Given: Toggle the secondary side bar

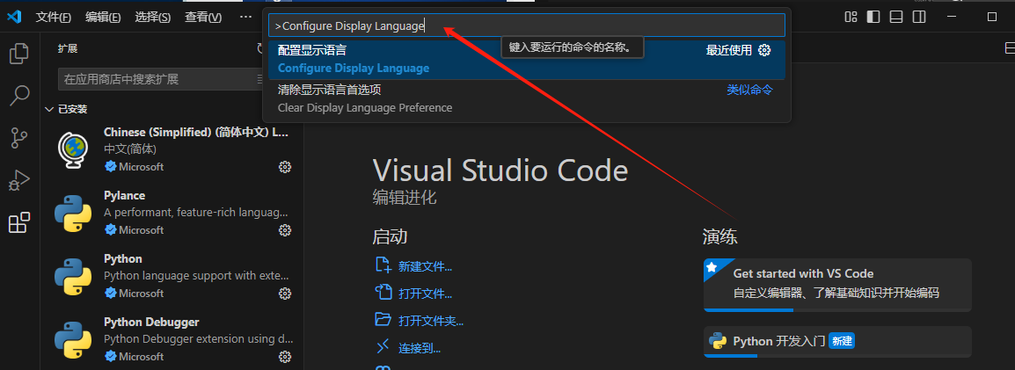Looking at the screenshot, I should click(x=918, y=17).
